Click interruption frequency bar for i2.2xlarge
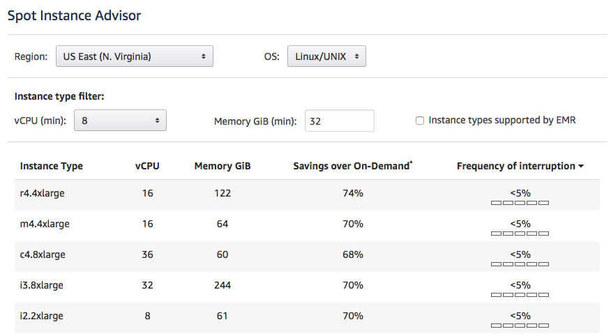611x336 pixels. 520,326
